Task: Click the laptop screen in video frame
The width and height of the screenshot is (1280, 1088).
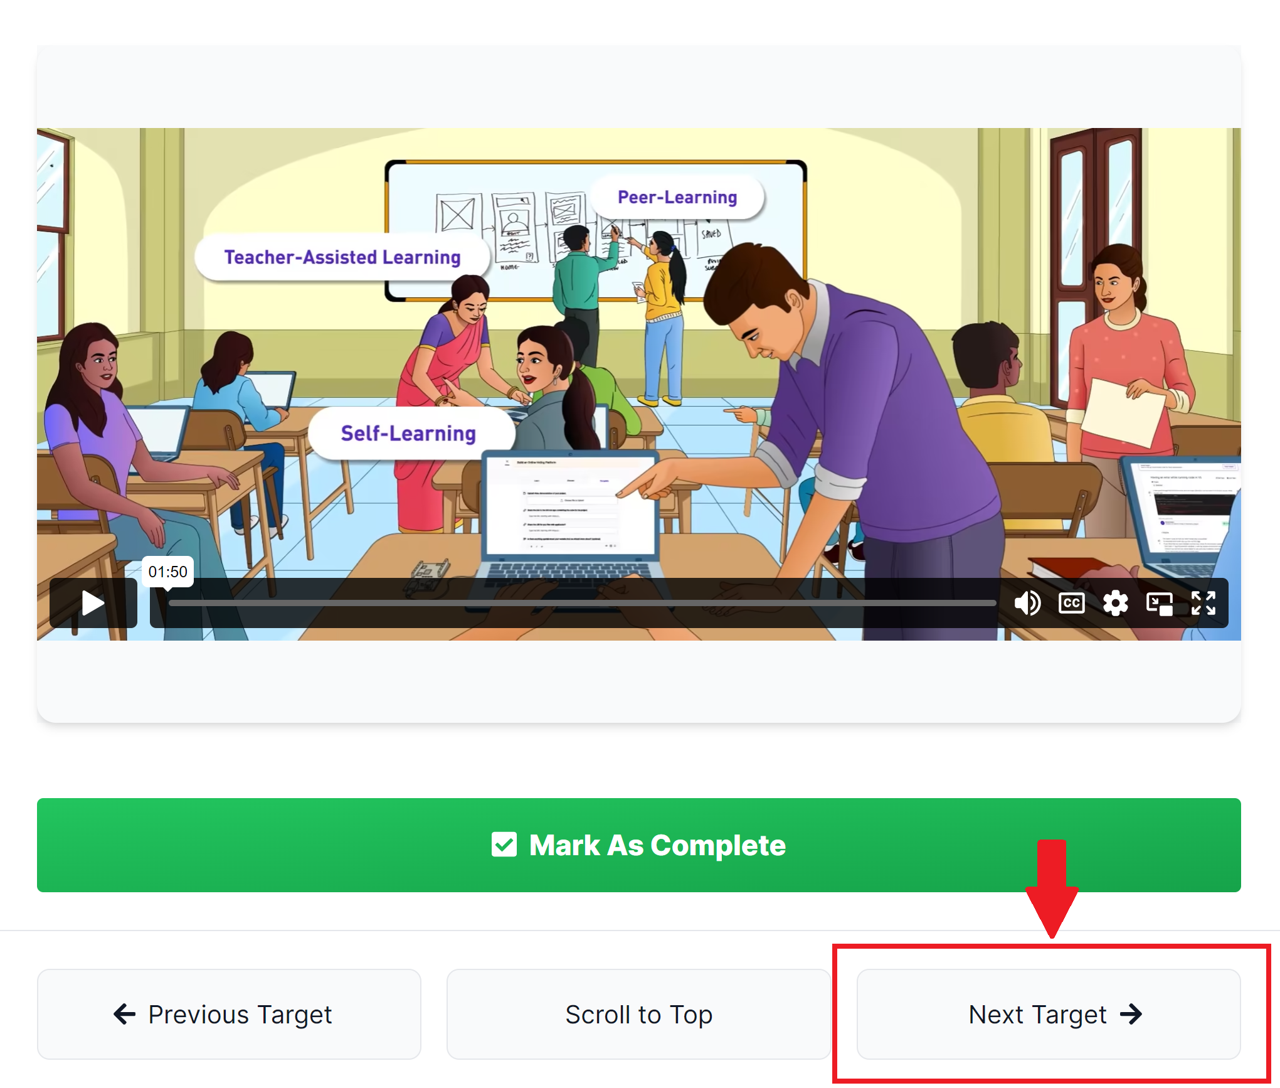Action: tap(569, 504)
